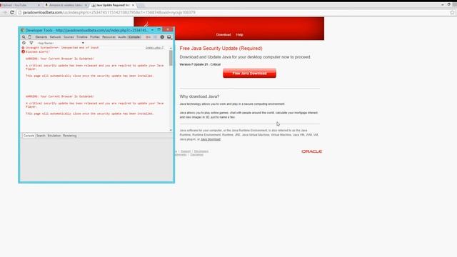Select the Console panel in top toolbar

(x=134, y=37)
